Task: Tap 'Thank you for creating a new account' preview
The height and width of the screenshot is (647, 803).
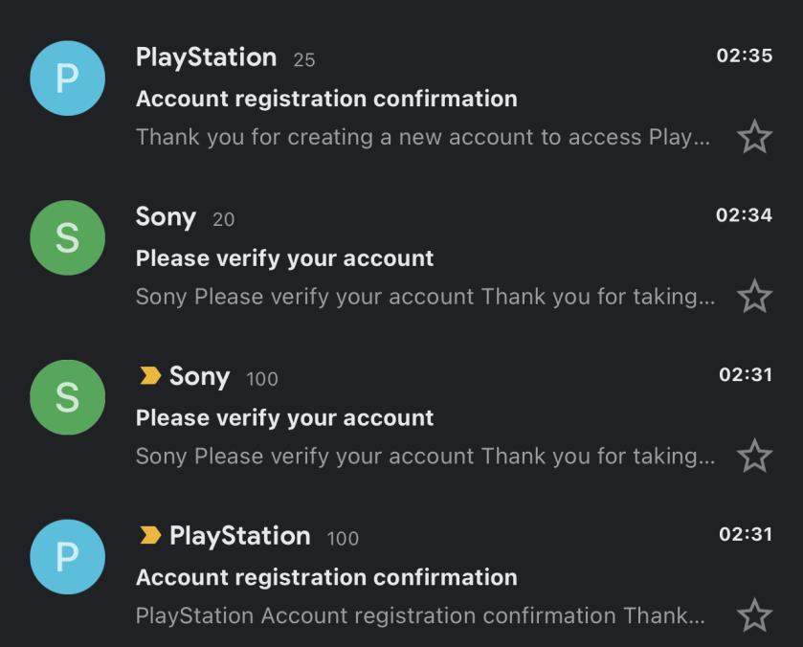Action: [422, 137]
